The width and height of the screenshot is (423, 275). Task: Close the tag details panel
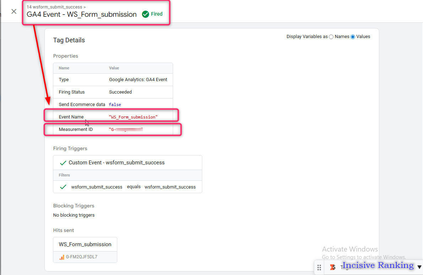(x=14, y=11)
